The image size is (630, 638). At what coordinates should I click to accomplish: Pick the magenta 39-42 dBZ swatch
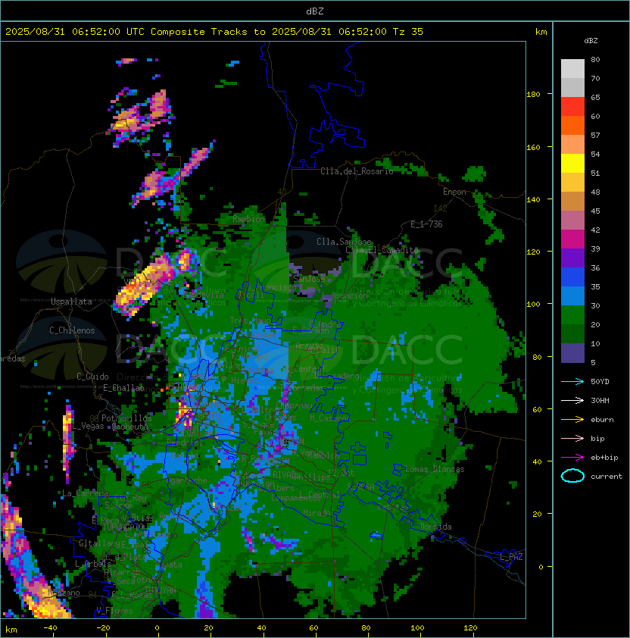(572, 239)
